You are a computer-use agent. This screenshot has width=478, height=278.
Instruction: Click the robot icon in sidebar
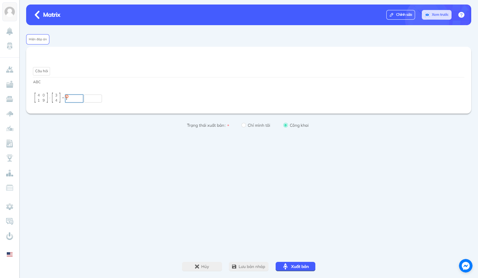coord(10,46)
